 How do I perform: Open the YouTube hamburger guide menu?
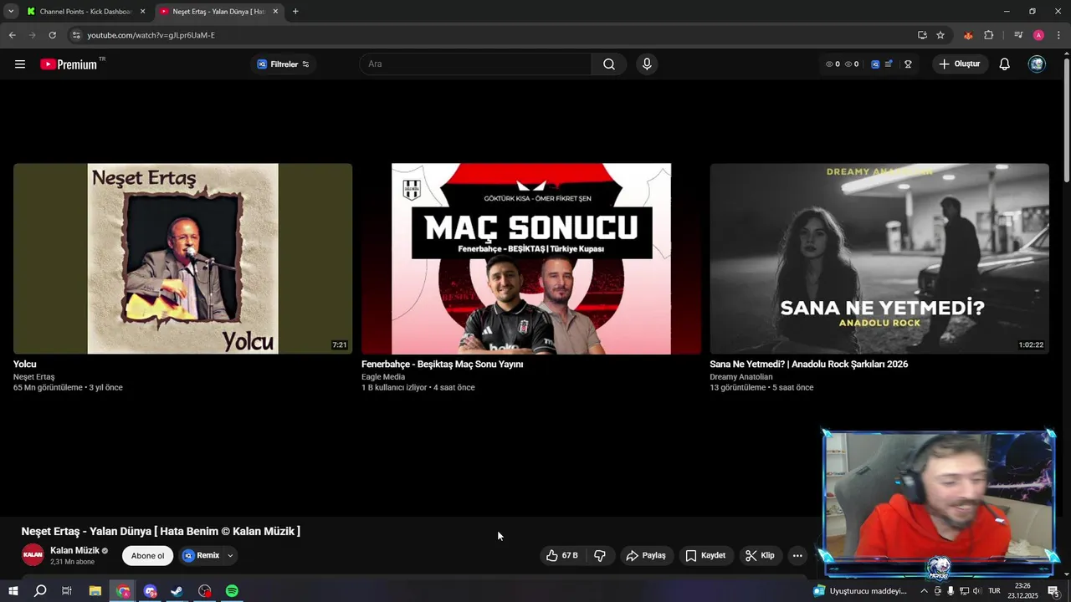coord(20,64)
